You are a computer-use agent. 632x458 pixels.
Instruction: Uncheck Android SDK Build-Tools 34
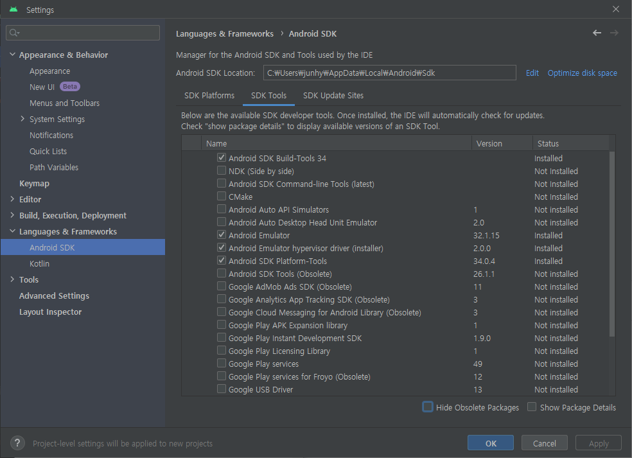click(x=222, y=157)
